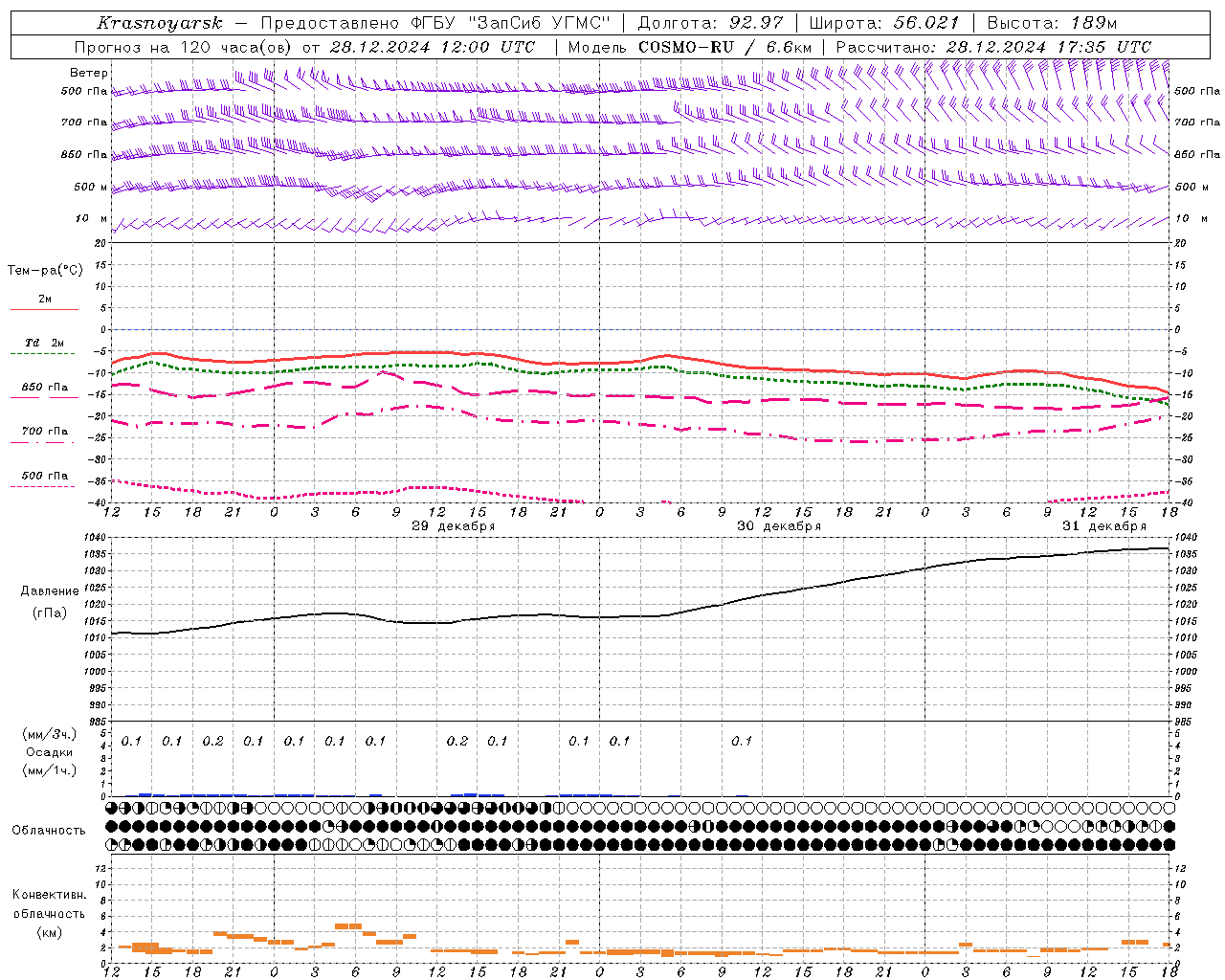Click the last '0.1' precipitation value after 30 декабря
The width and height of the screenshot is (1225, 980).
click(742, 741)
